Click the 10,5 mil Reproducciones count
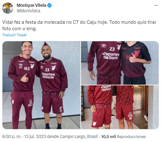Screen dimensions: 162x142 [x=124, y=137]
